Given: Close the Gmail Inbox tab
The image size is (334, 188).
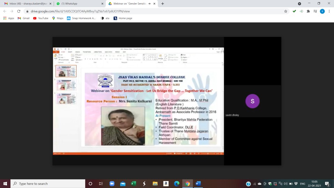Looking at the screenshot, I should tap(50, 3).
